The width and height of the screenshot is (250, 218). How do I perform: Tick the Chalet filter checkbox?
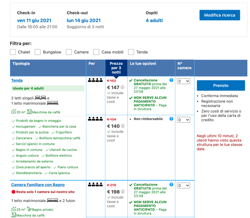pyautogui.click(x=13, y=52)
